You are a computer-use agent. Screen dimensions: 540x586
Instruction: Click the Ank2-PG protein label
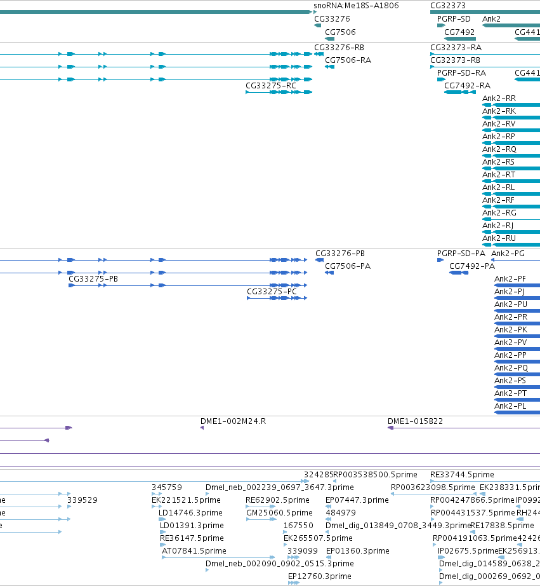click(508, 254)
